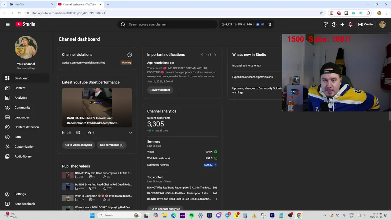Open Active Community Guidelines strikes link
This screenshot has height=220, width=391.
coord(84,63)
